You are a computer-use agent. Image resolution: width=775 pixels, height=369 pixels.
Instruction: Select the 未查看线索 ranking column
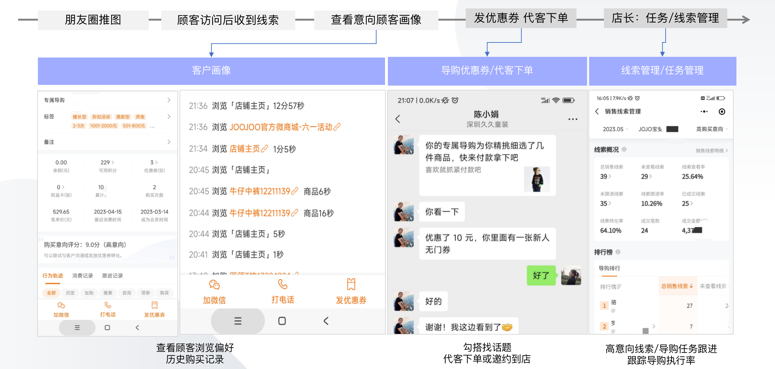713,286
